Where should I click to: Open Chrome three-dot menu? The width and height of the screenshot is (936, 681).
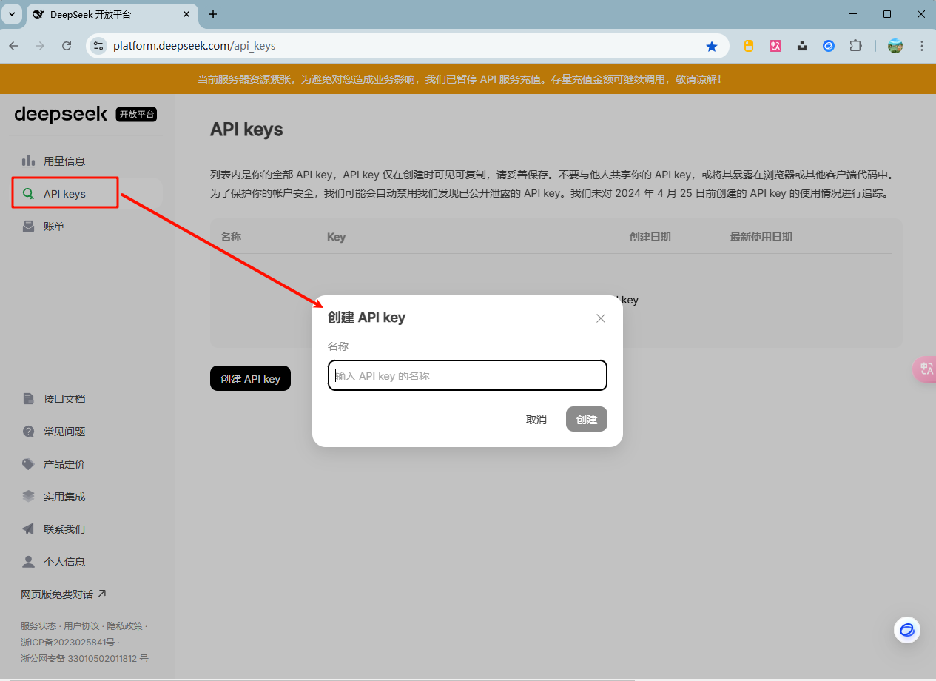tap(922, 46)
